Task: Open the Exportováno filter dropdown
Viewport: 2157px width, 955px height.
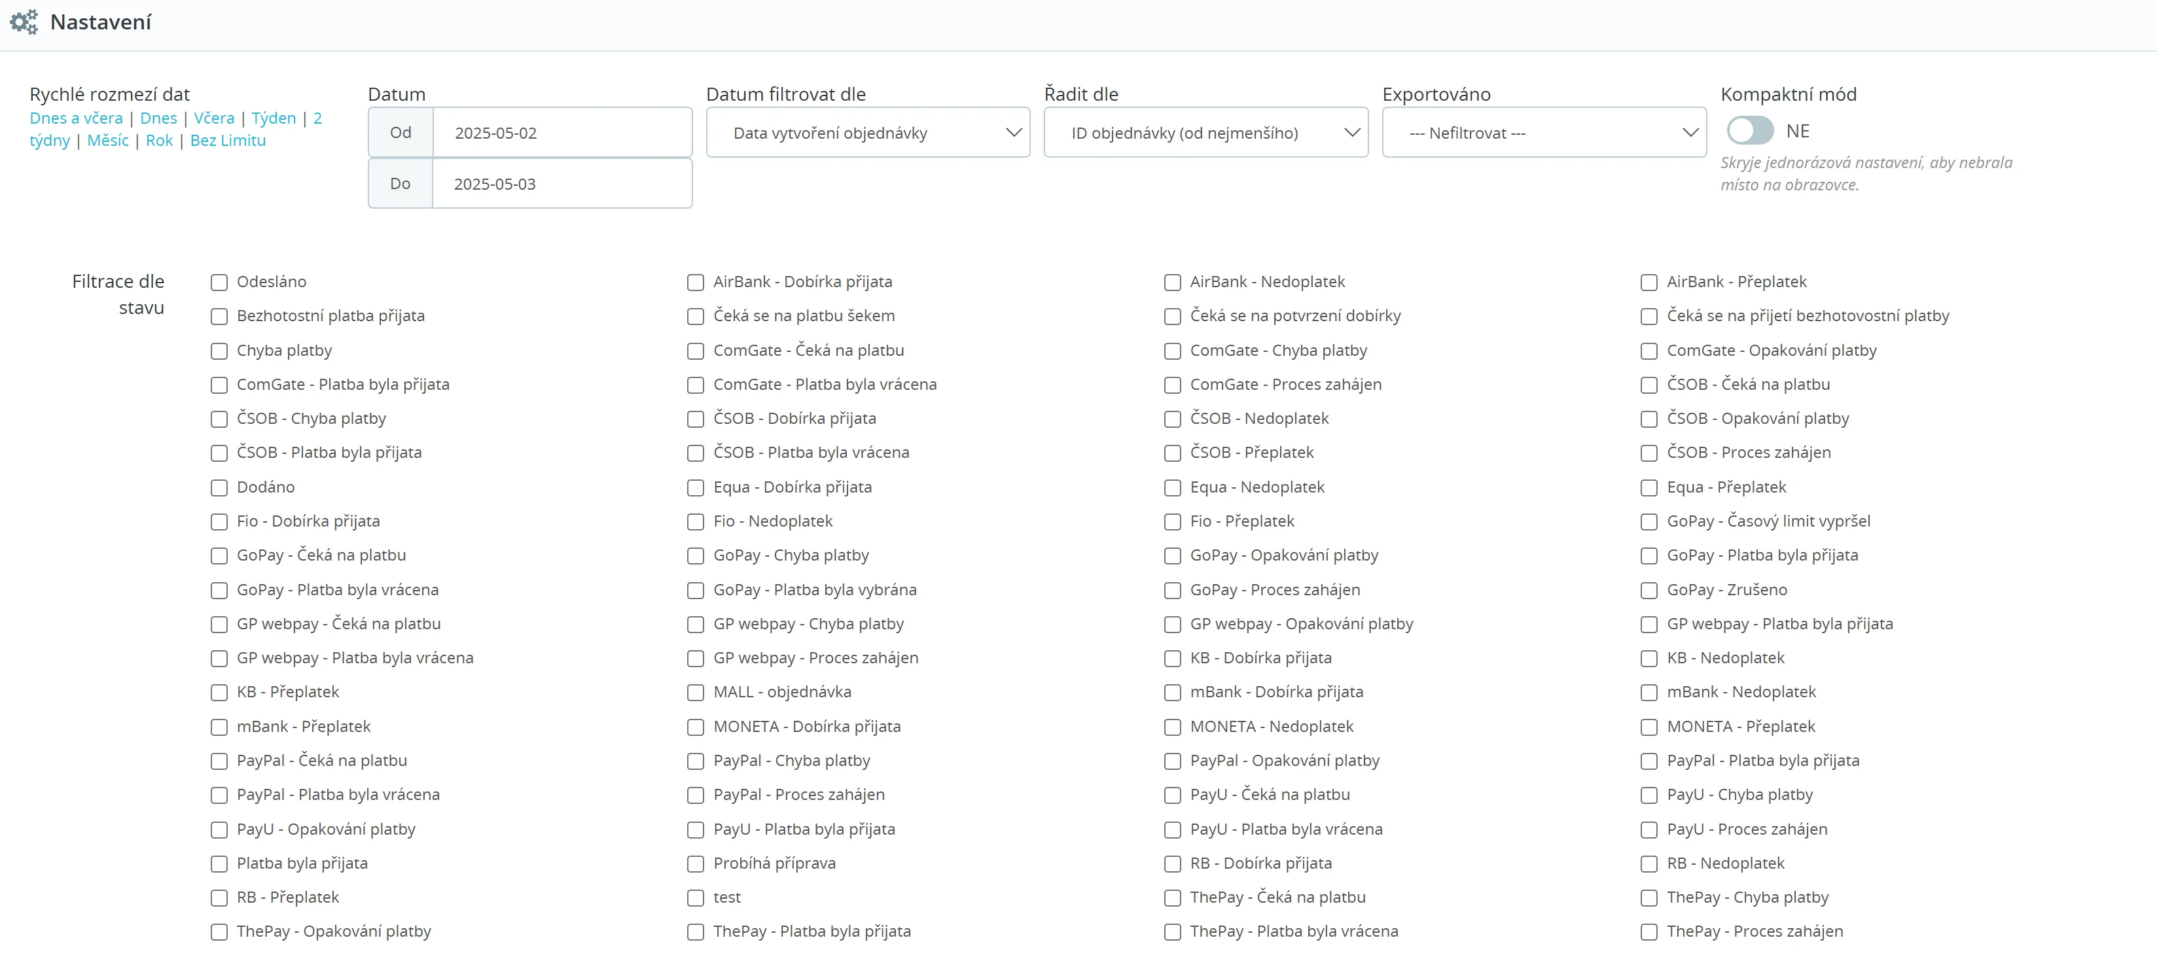Action: pos(1543,133)
